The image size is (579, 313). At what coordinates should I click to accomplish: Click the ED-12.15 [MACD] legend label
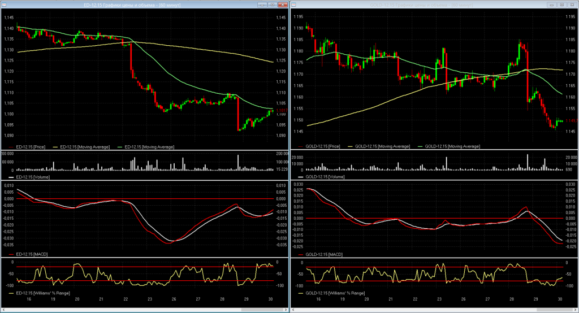(30, 254)
